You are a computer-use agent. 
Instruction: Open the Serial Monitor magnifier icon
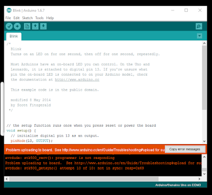(x=199, y=26)
